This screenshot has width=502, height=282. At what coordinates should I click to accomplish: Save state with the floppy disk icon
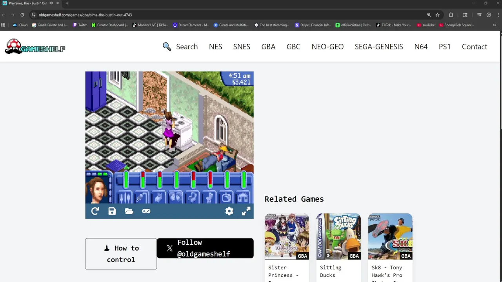pos(112,211)
